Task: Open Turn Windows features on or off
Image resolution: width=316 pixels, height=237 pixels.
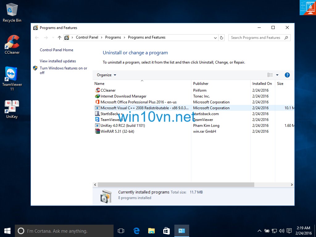Action: (64, 70)
